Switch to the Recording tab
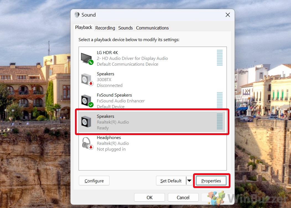 pos(105,28)
